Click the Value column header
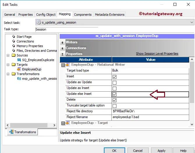The height and width of the screenshot is (153, 195). point(150,60)
